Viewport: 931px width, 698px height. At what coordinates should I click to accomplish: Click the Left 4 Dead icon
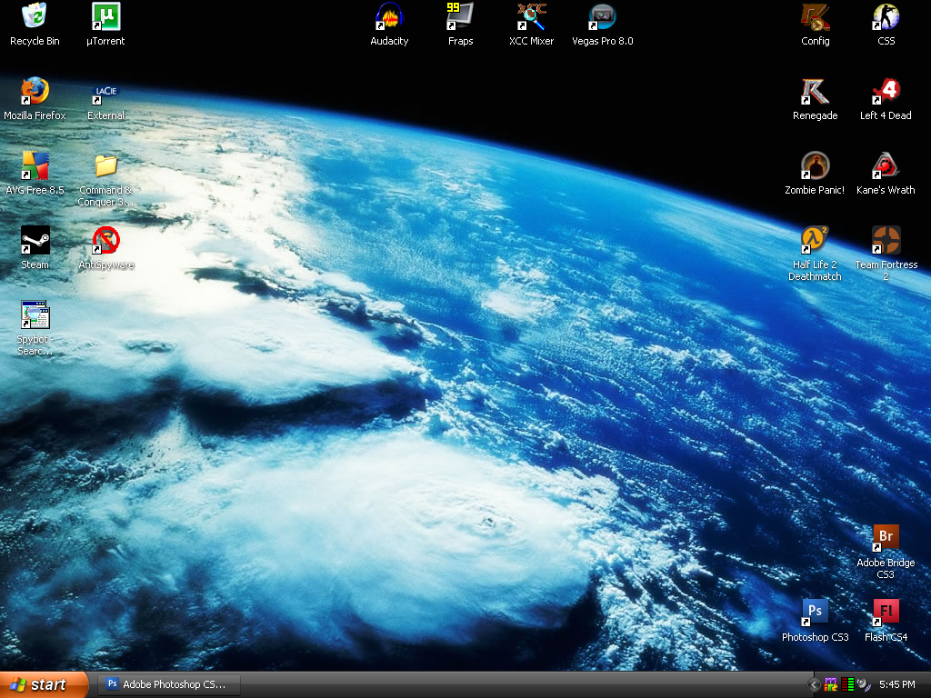point(886,92)
